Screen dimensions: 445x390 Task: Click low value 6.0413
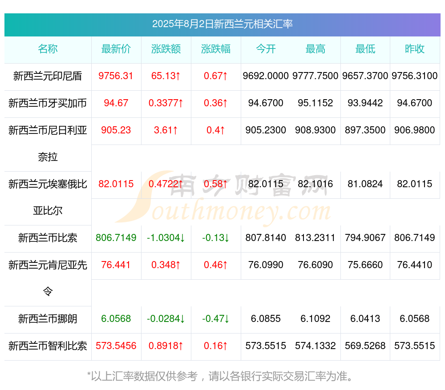tap(365, 318)
